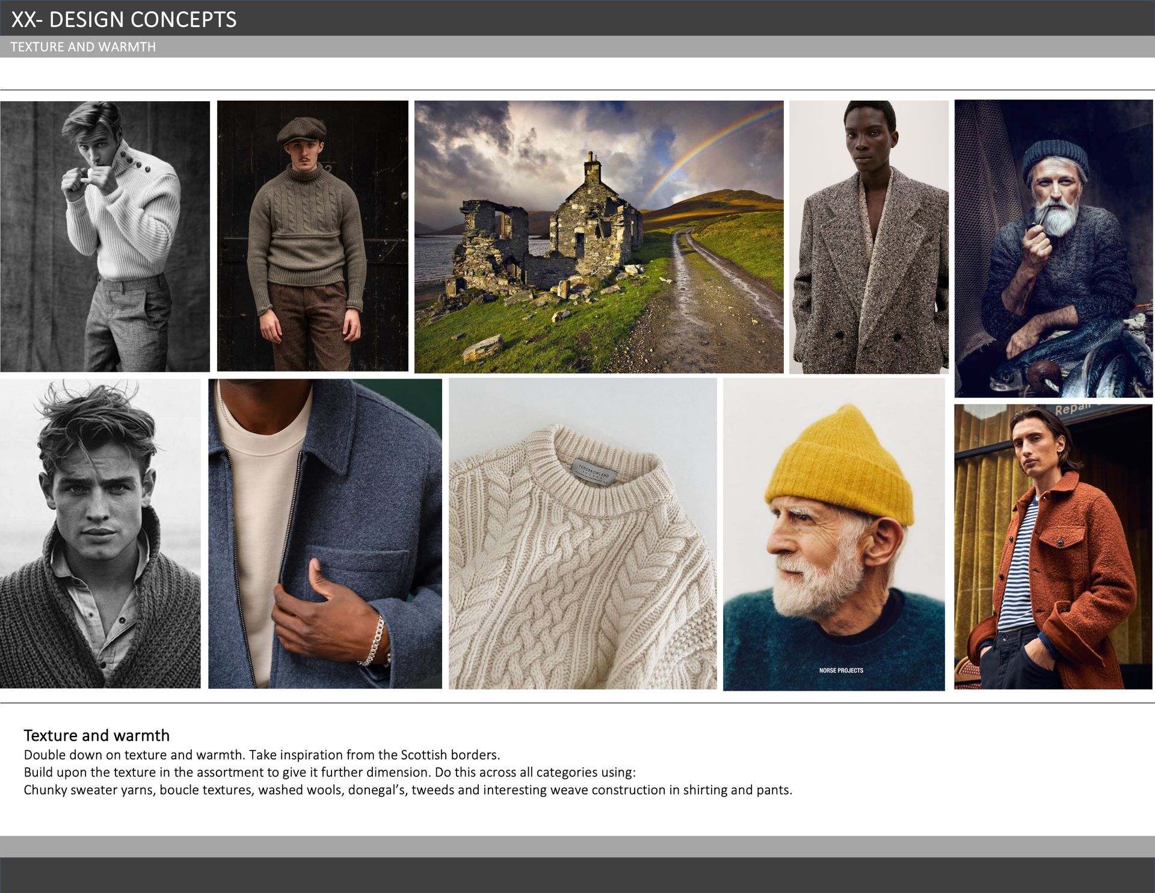Click the dark grey footer bar
1155x893 pixels.
click(577, 875)
